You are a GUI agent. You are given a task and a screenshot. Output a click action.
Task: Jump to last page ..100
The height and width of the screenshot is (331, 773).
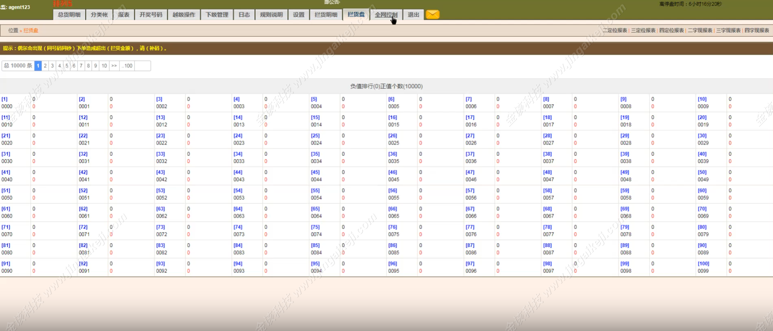[127, 66]
